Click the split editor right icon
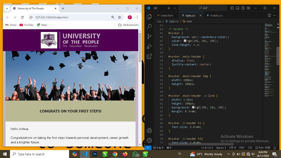 click(269, 15)
